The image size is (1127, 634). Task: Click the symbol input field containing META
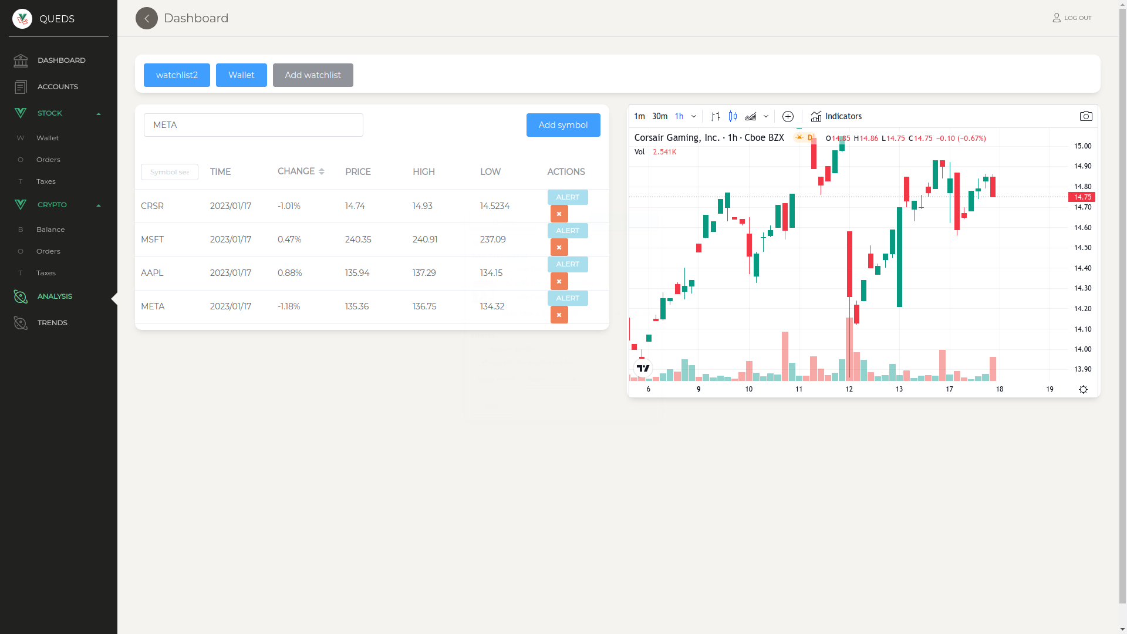[x=254, y=125]
